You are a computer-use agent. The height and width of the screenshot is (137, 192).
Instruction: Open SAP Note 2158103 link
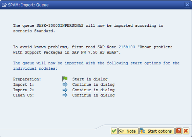[127, 47]
